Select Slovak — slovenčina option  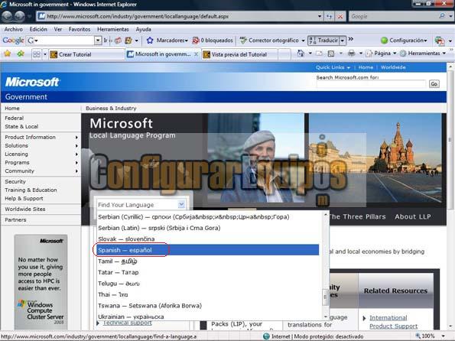click(208, 239)
